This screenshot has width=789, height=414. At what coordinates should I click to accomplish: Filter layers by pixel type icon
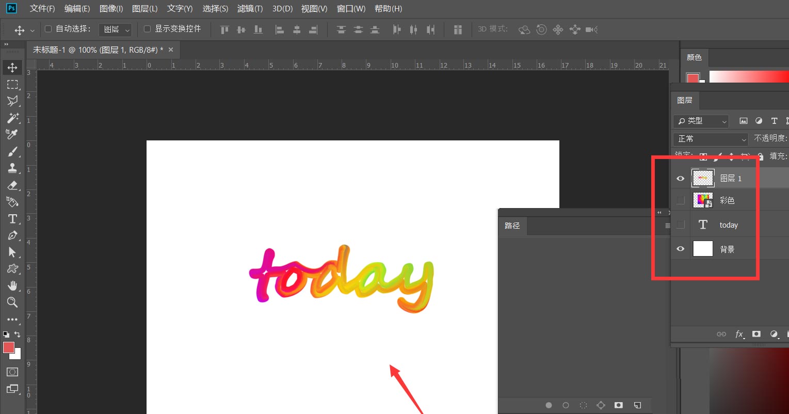744,121
